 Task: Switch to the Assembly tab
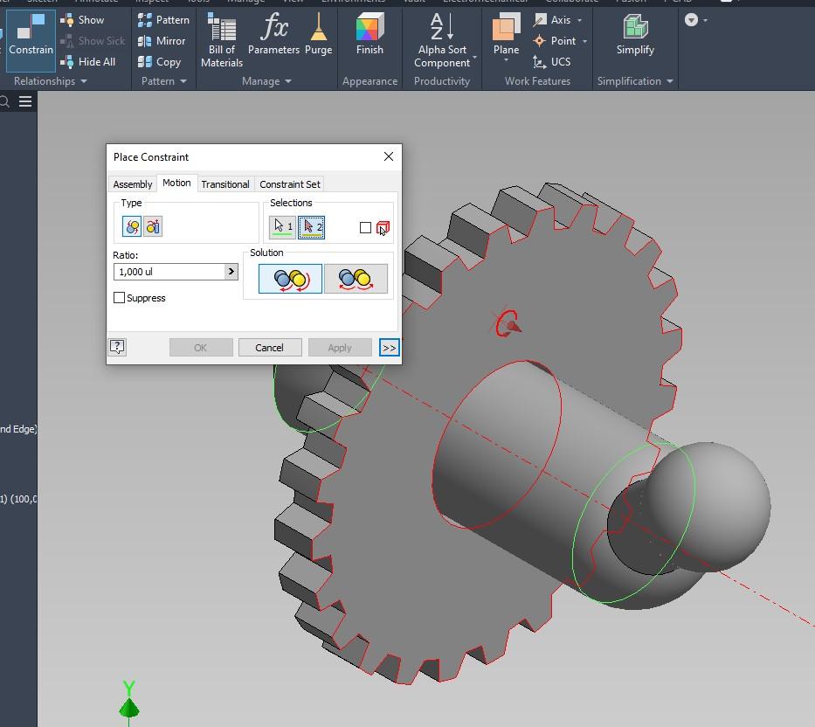click(x=133, y=184)
